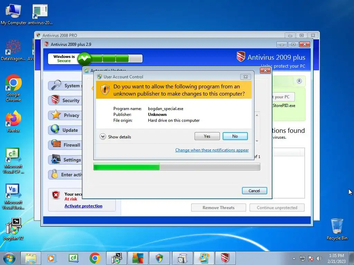This screenshot has height=265, width=354.
Task: Open Firewall section in Antivirus 2009
Action: tap(65, 145)
